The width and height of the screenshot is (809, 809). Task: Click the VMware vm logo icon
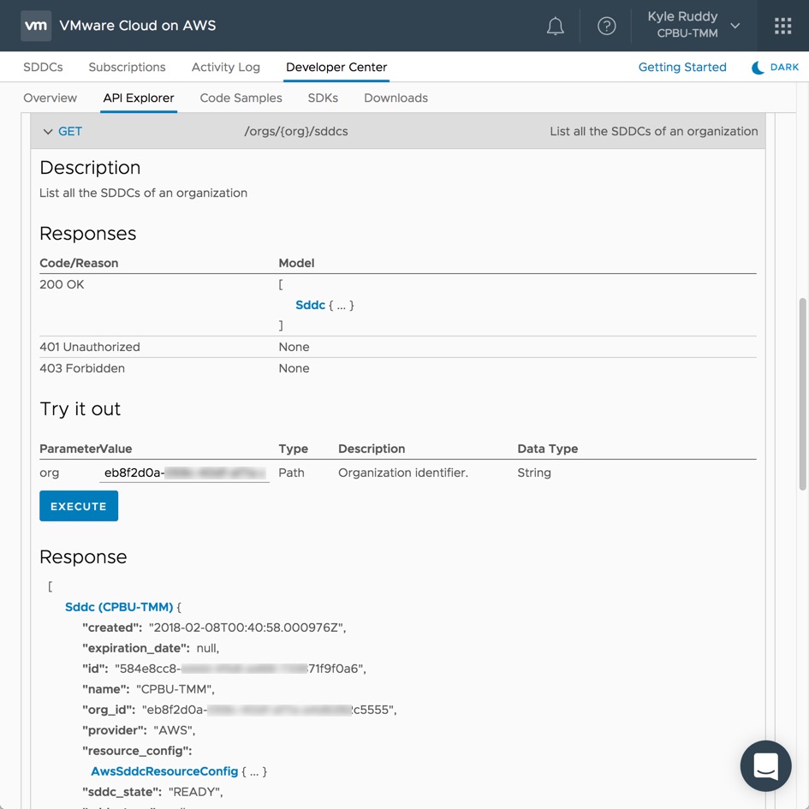36,26
